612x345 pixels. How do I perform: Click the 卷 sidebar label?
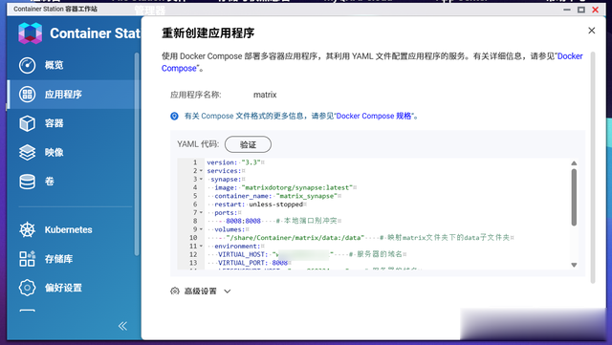[x=49, y=182]
